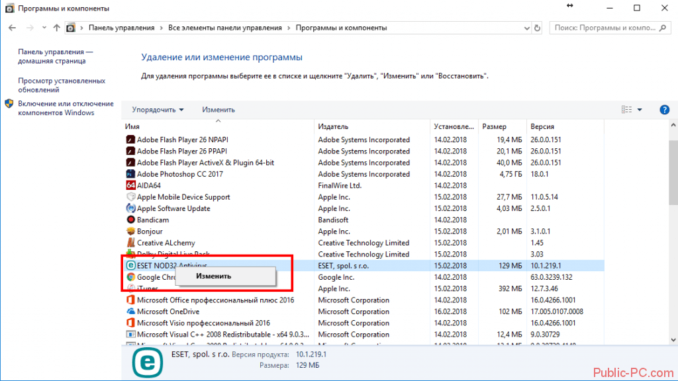Screen dimensions: 678x381
Task: Click the Up one level arrow
Action: pyautogui.click(x=57, y=28)
